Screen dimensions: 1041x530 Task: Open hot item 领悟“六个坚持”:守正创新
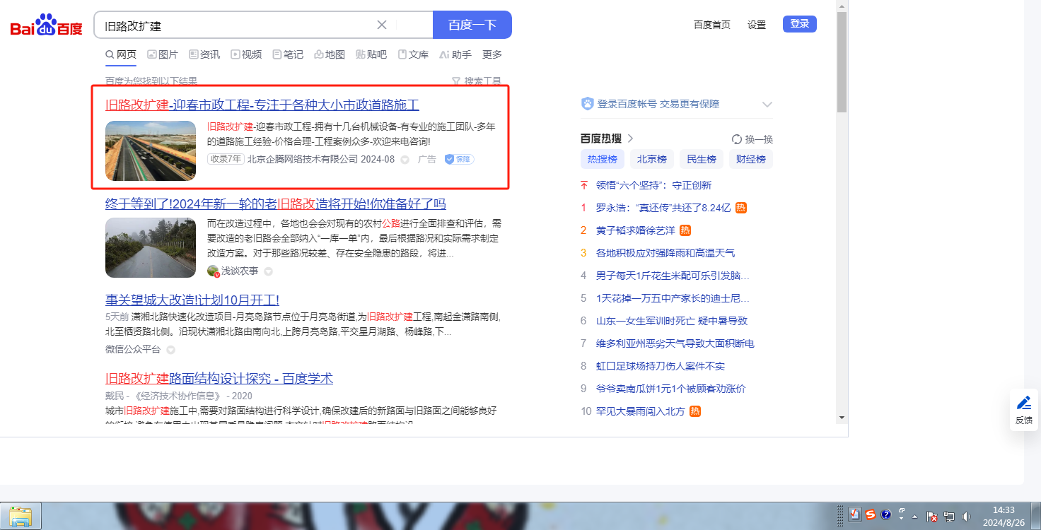654,185
